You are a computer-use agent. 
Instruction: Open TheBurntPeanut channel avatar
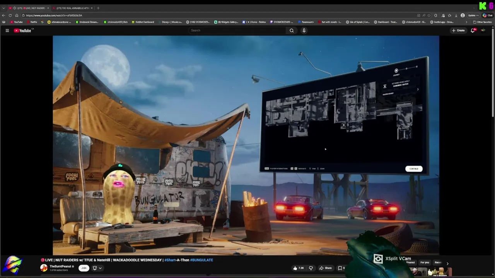click(x=44, y=268)
